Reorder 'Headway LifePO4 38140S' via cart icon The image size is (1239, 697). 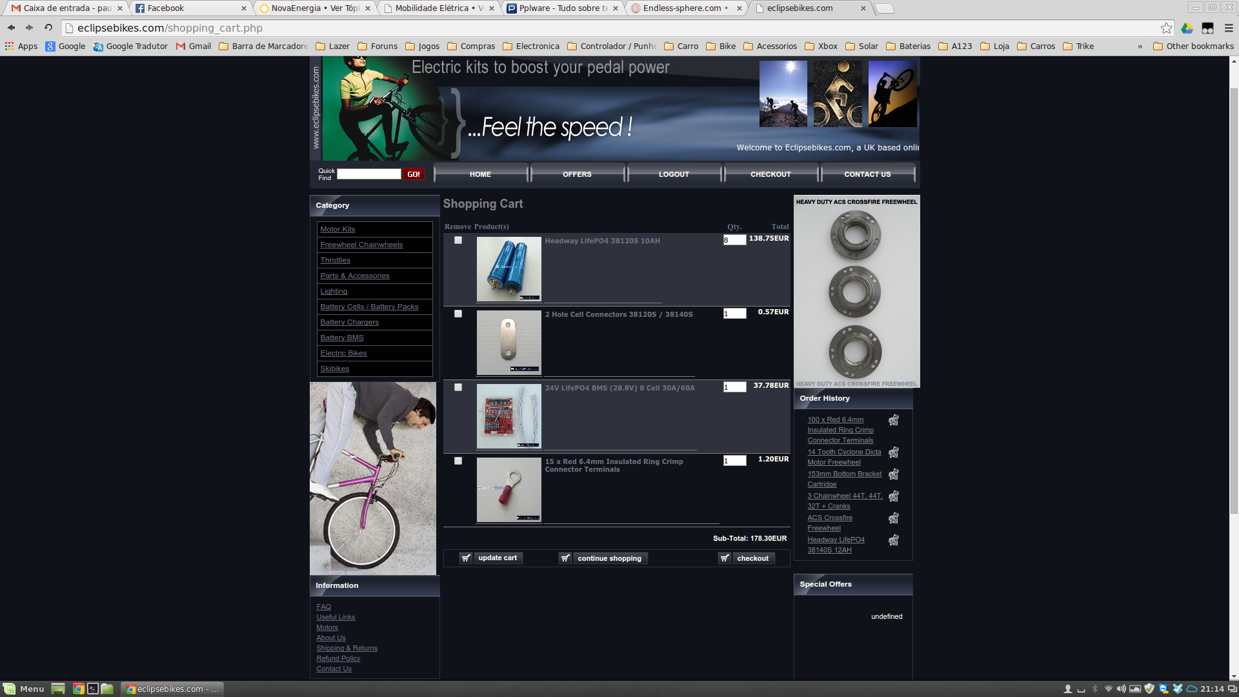pos(894,540)
